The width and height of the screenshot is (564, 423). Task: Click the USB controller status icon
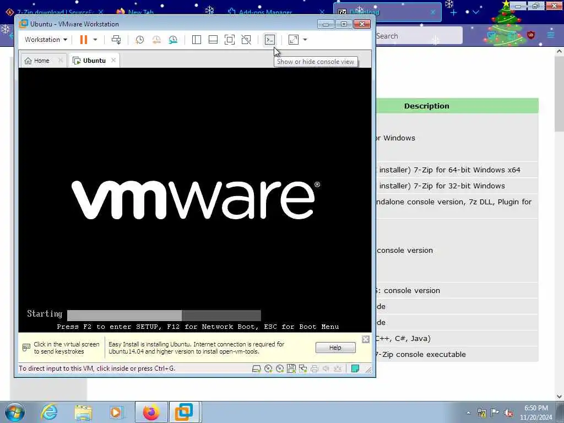coord(338,368)
